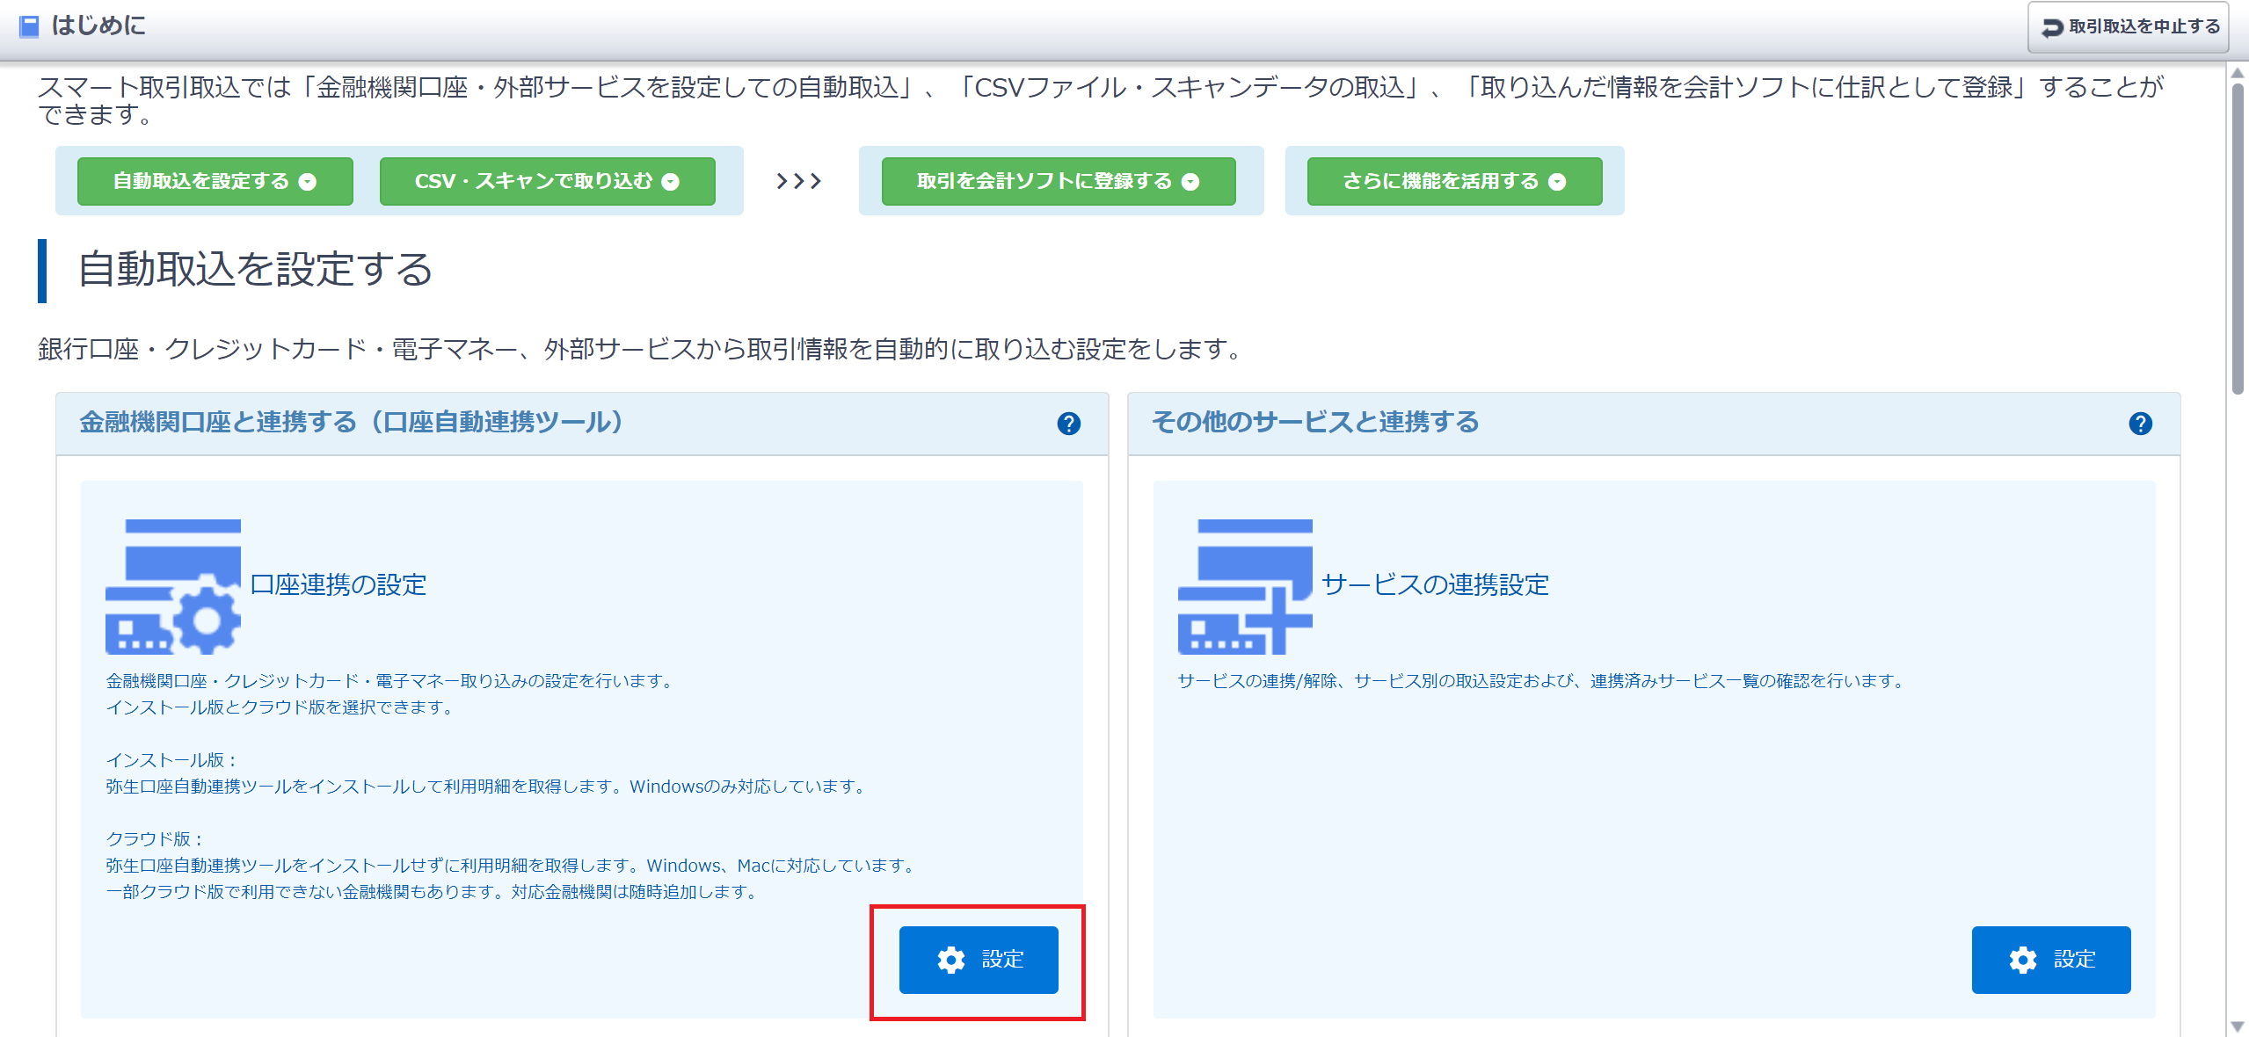Click the 口座連携の設定 card icon
The height and width of the screenshot is (1037, 2249).
(x=173, y=586)
